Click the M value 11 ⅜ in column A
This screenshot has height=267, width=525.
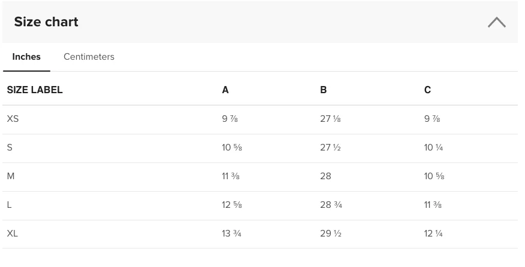231,176
